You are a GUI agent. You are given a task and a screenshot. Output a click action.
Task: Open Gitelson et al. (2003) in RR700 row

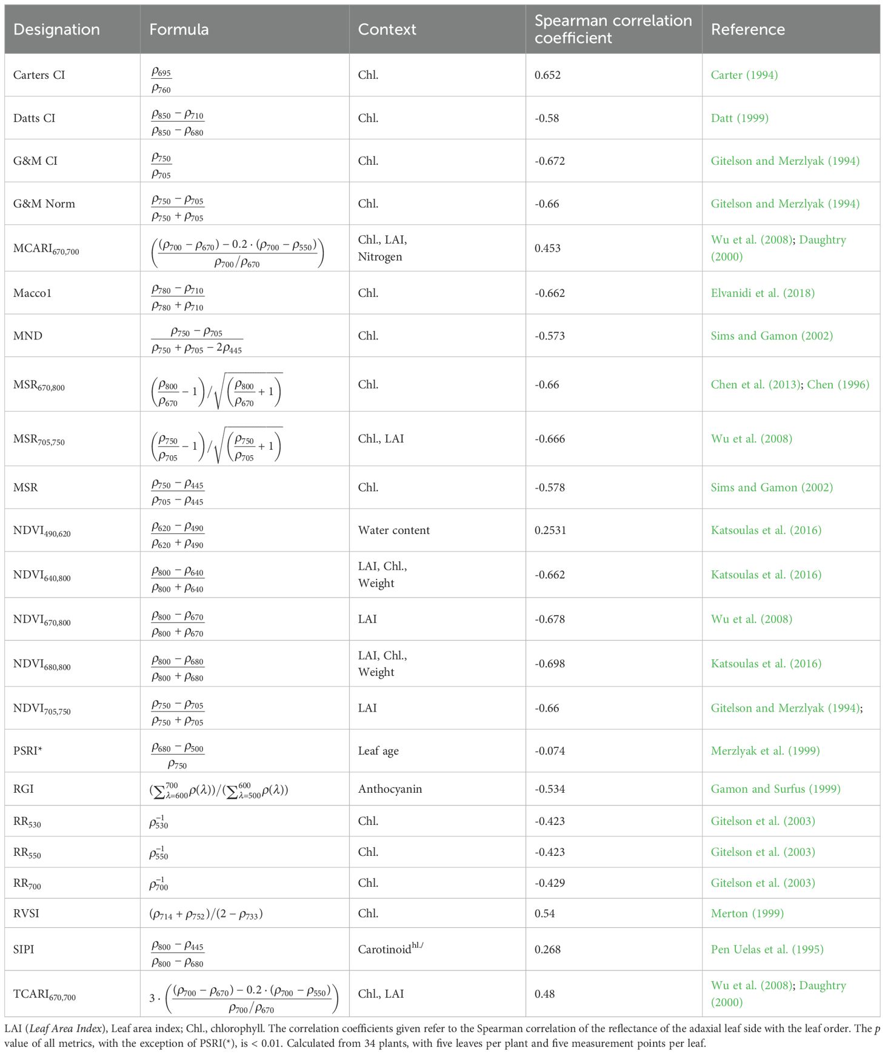[x=763, y=883]
